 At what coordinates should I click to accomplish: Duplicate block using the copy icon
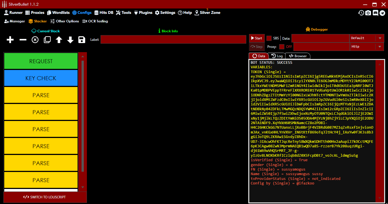coord(47,40)
